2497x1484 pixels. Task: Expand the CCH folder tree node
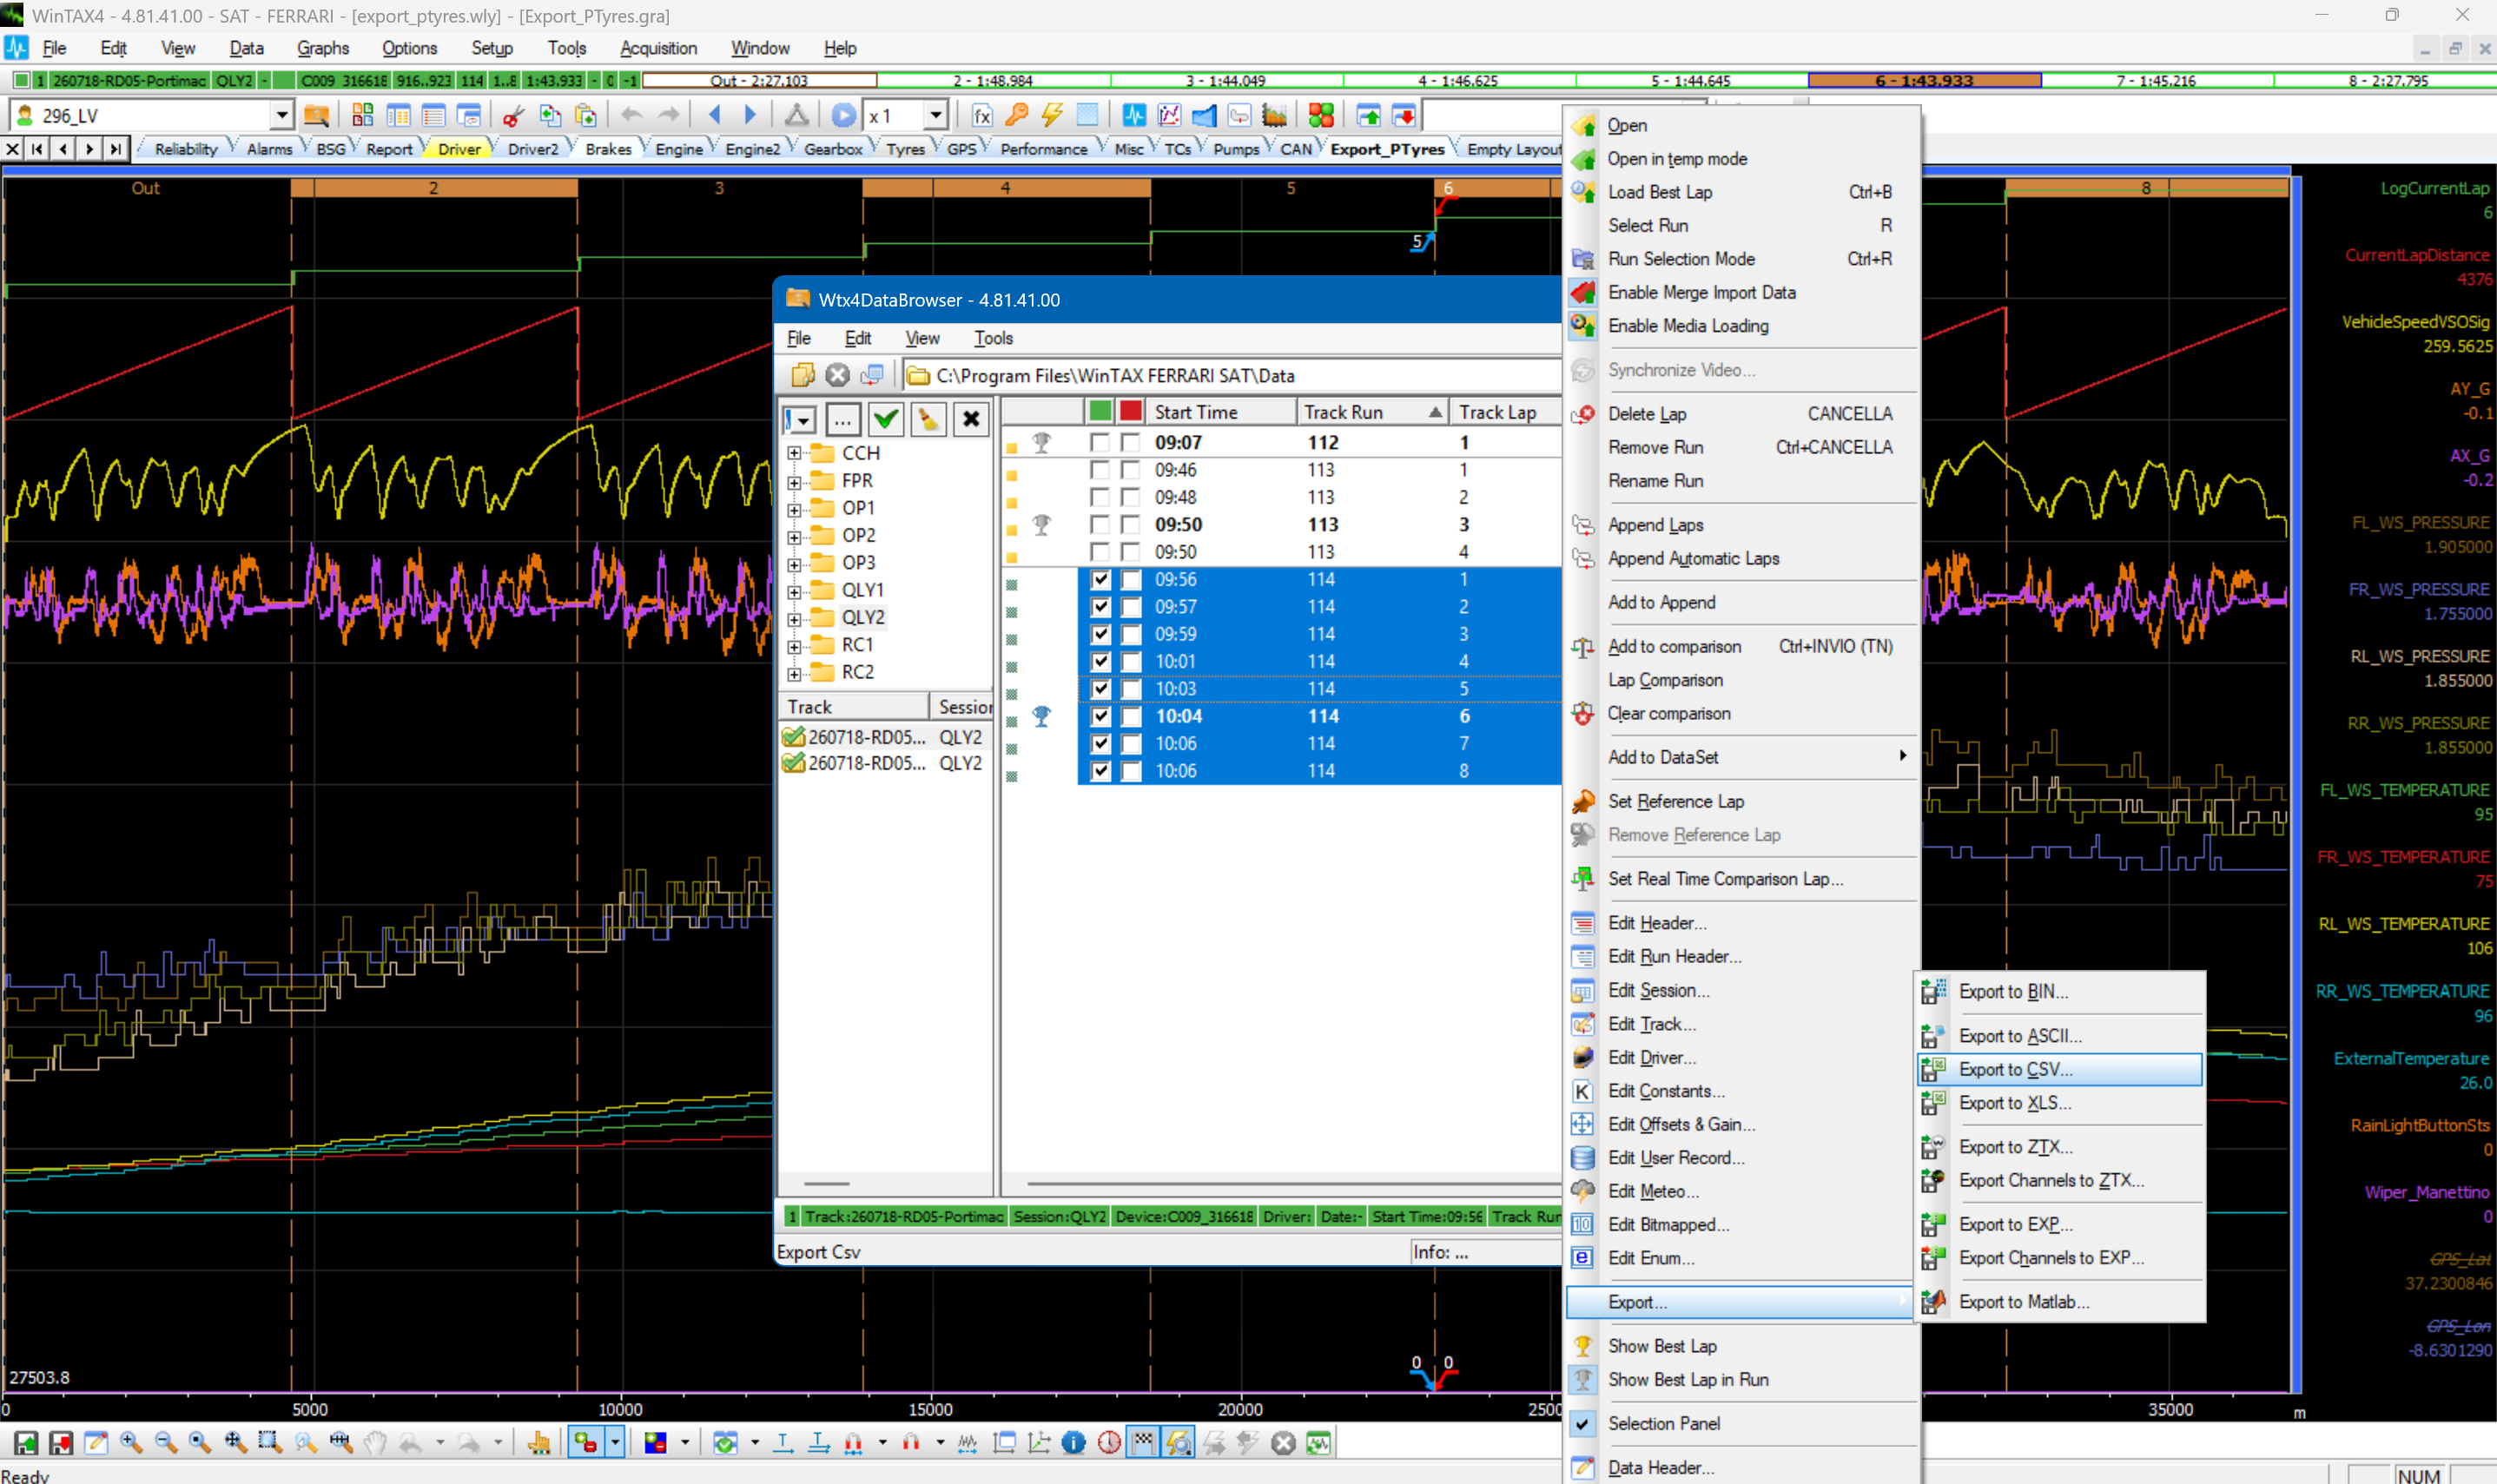coord(794,453)
